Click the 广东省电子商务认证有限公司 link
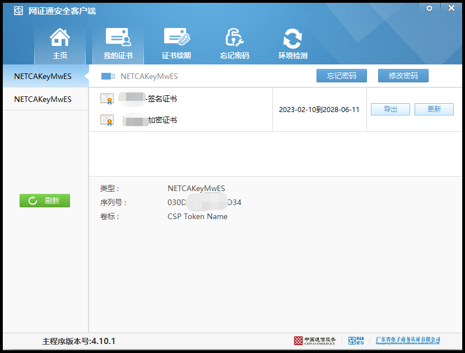The height and width of the screenshot is (353, 465). click(407, 341)
